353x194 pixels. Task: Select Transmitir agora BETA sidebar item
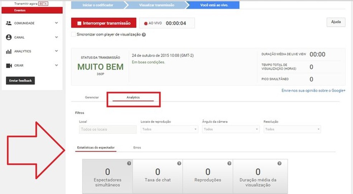click(31, 4)
